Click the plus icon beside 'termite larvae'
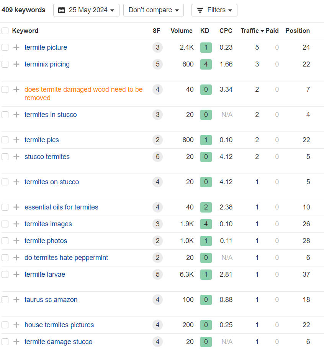Screen dimensions: 324x349 (x=16, y=274)
